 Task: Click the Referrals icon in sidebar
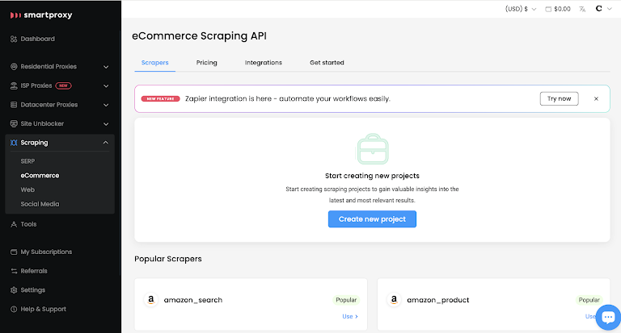[x=14, y=271]
